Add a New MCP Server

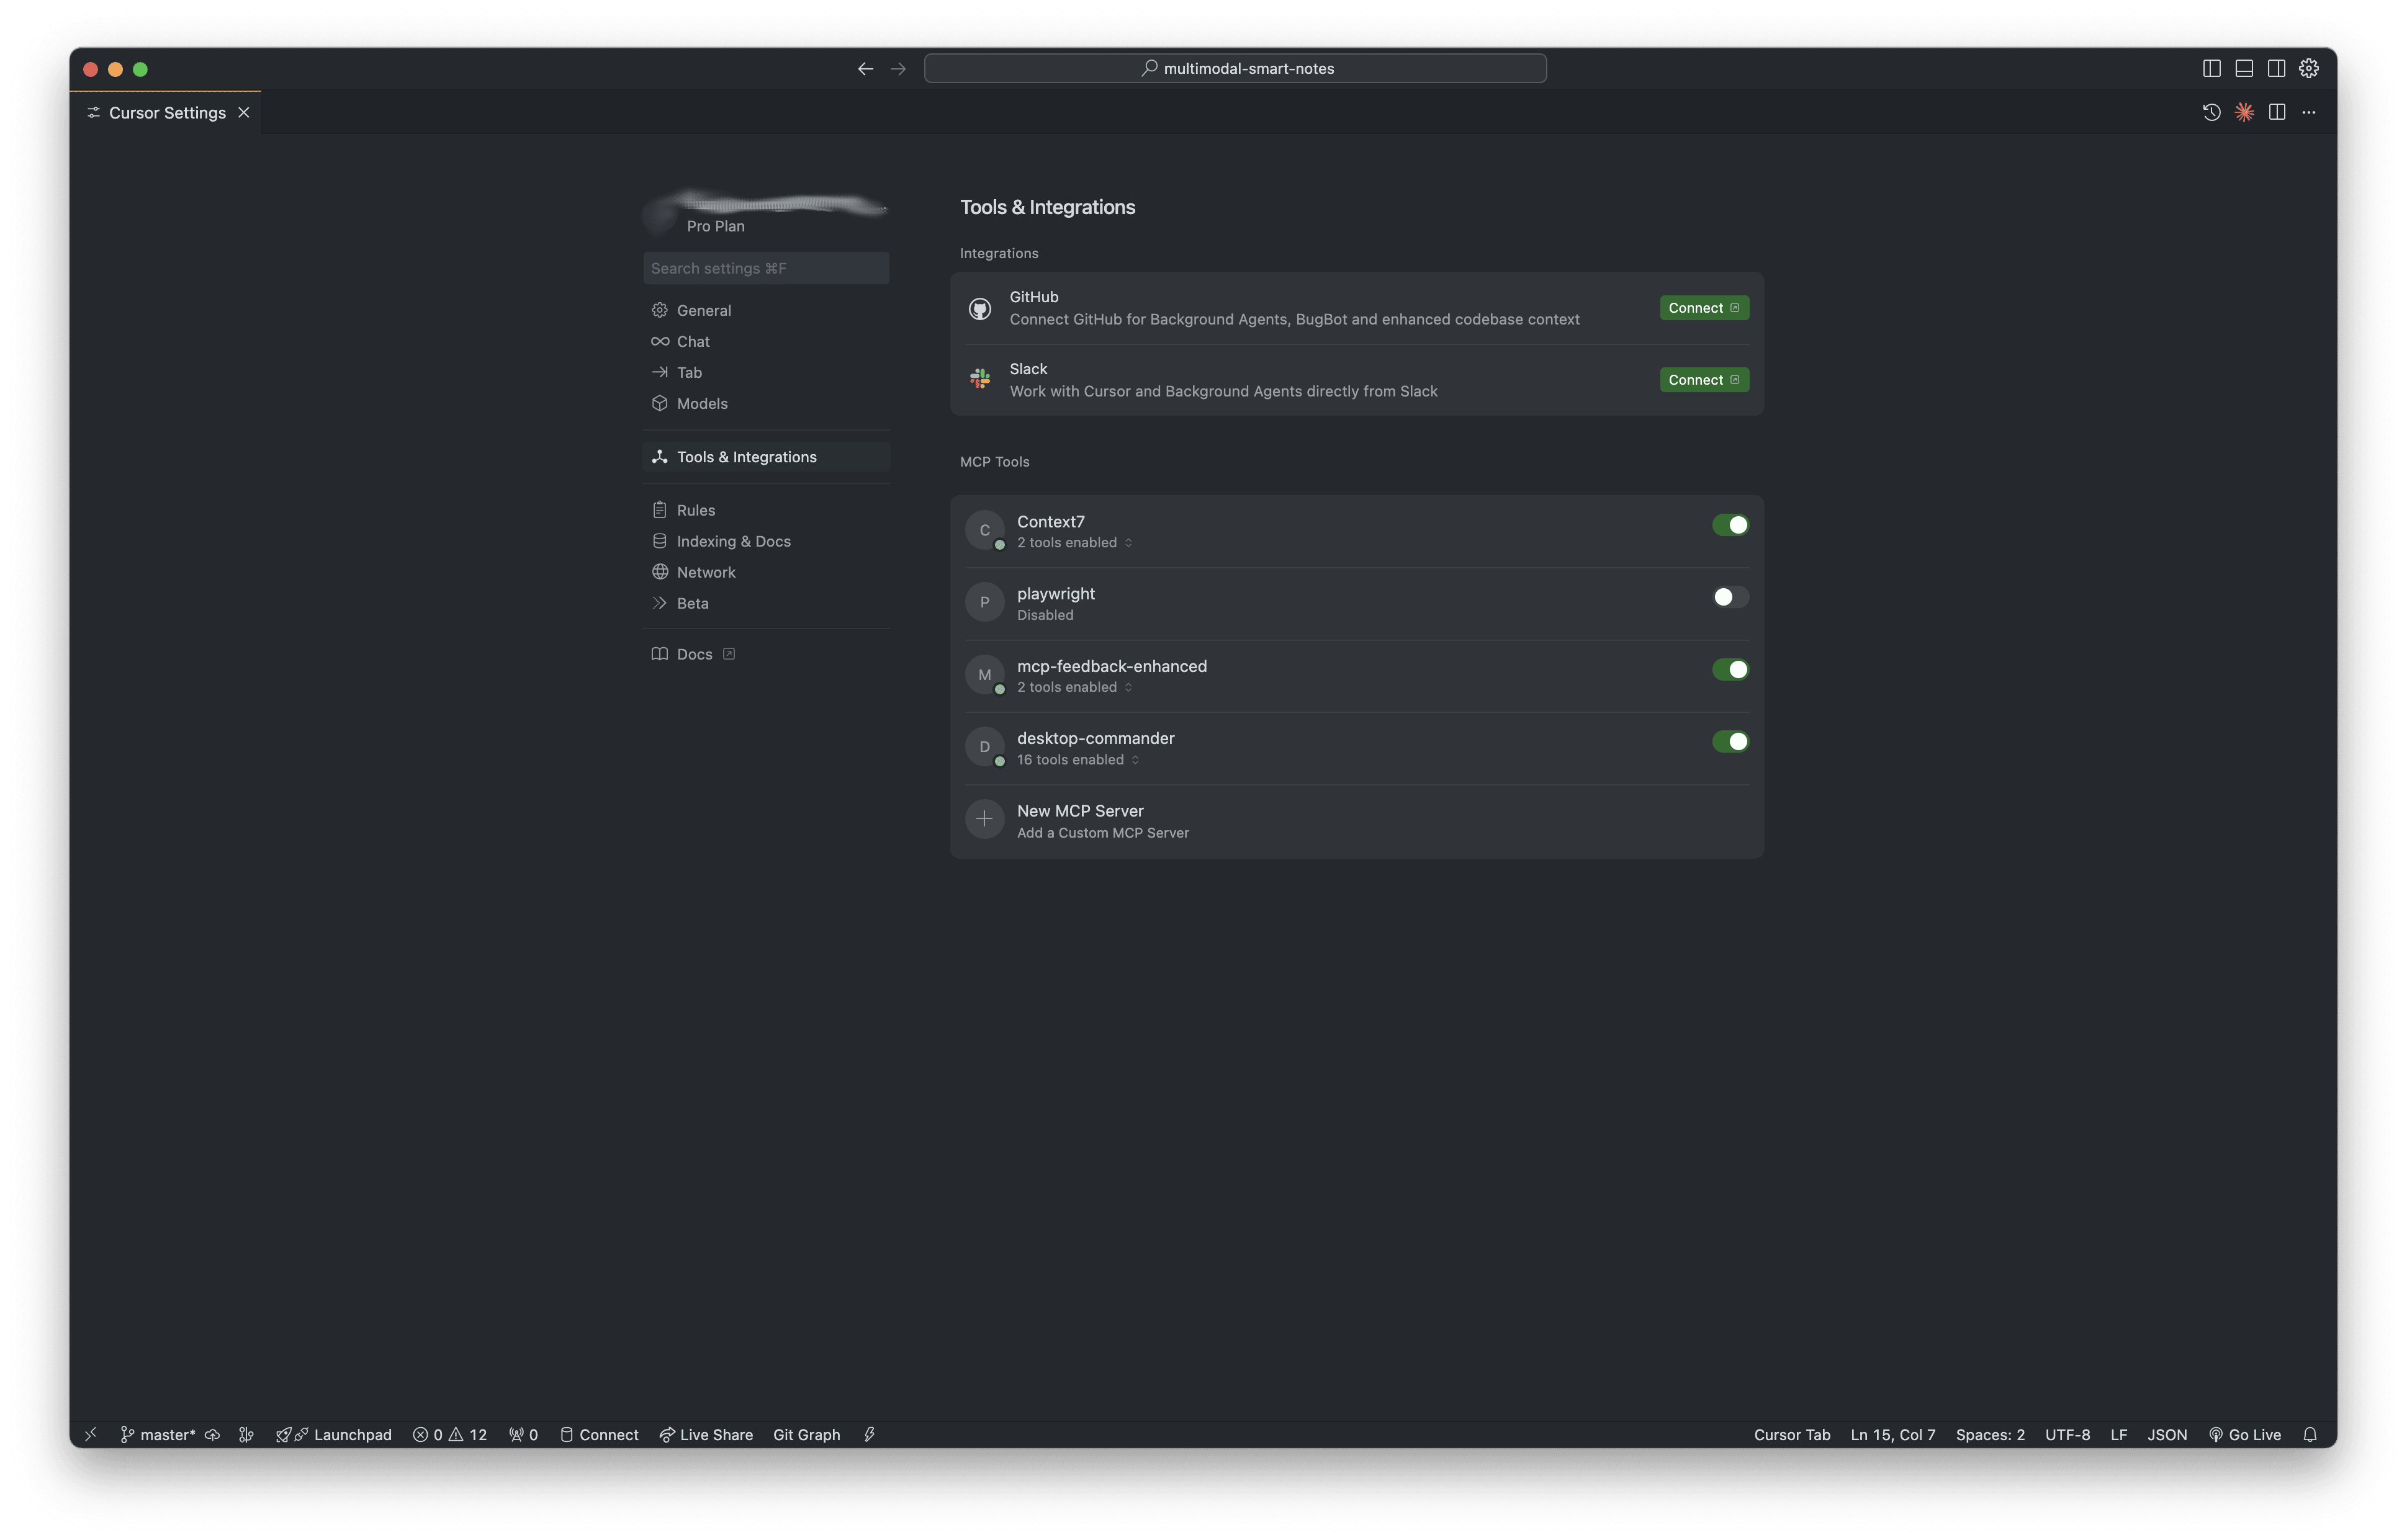point(1357,821)
